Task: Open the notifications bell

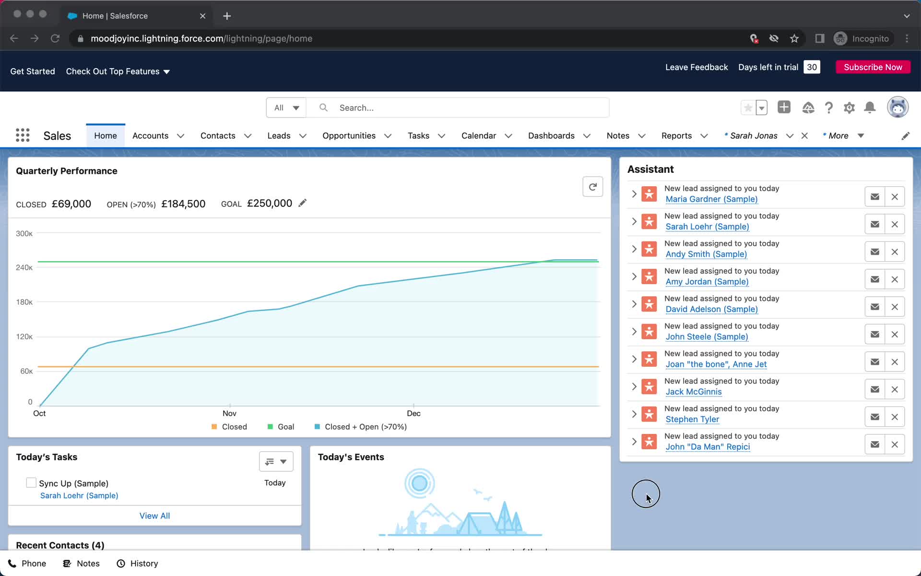Action: pos(870,108)
